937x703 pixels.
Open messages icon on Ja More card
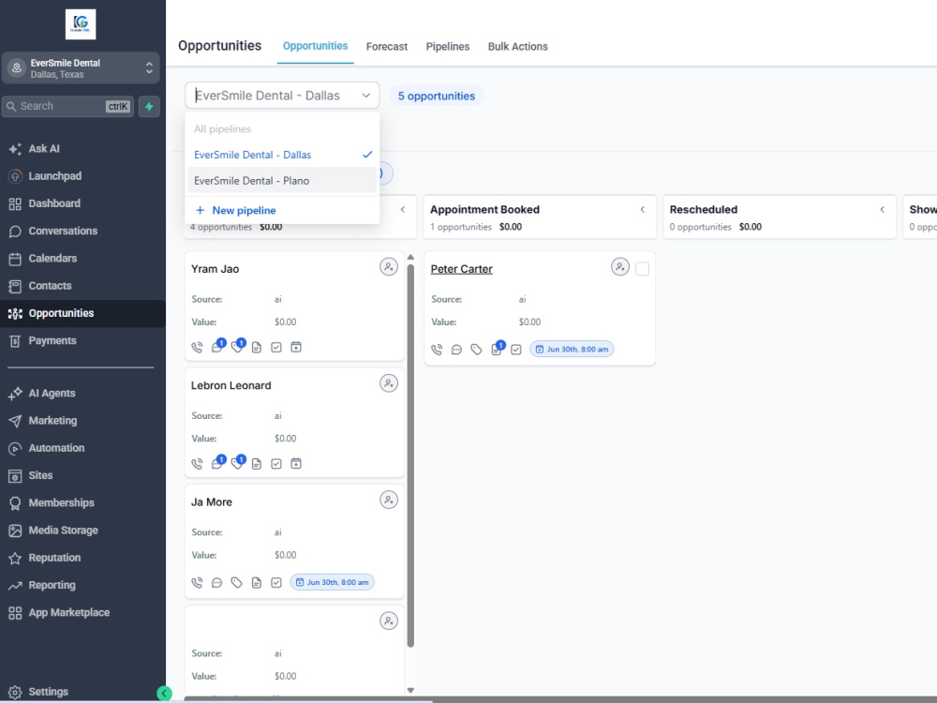pyautogui.click(x=217, y=582)
